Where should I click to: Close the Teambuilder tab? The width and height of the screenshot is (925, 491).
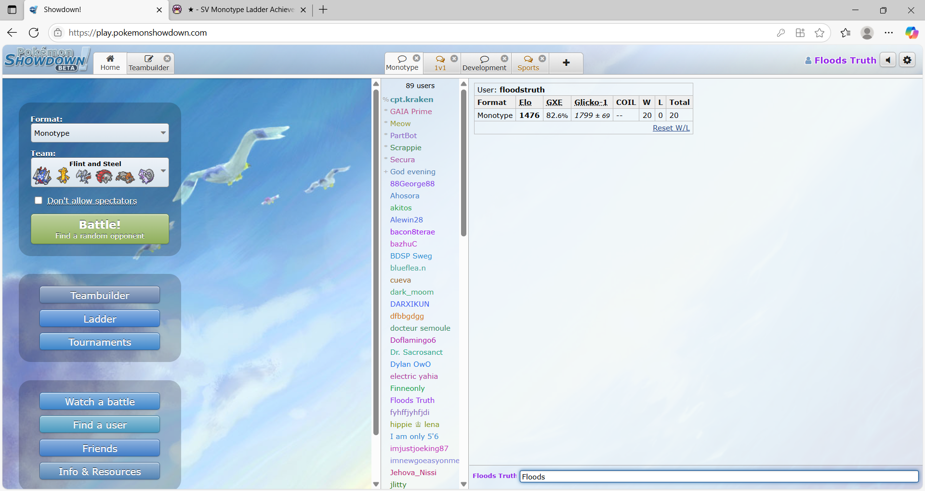point(167,58)
